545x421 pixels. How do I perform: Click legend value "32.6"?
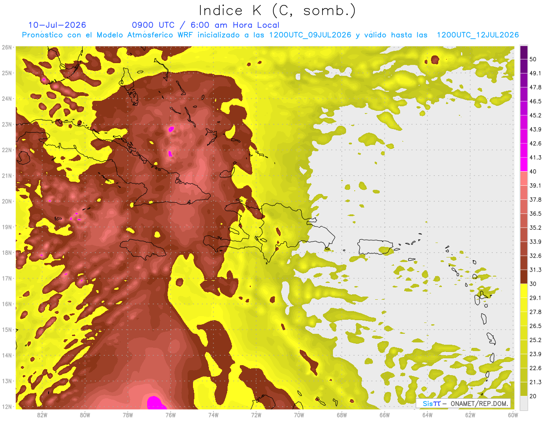pyautogui.click(x=535, y=256)
